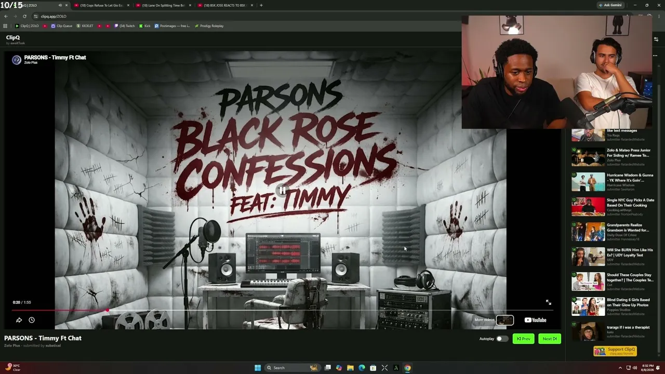Screen dimensions: 665x374
Task: Open the Support ClipQ donate banner
Action: pos(615,351)
